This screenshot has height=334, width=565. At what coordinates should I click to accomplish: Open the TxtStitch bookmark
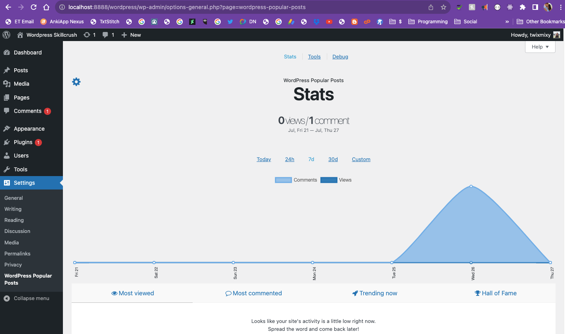(x=105, y=22)
